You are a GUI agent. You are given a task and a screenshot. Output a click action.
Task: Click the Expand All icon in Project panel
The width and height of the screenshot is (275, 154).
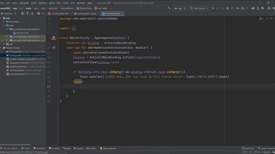tap(27, 13)
